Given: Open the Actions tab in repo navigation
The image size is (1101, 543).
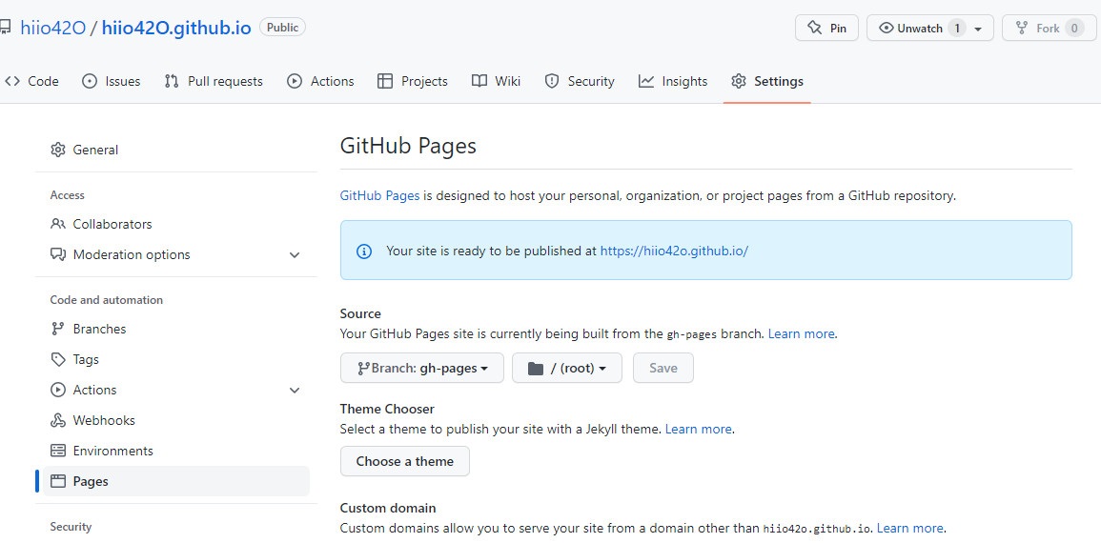Looking at the screenshot, I should pos(320,81).
